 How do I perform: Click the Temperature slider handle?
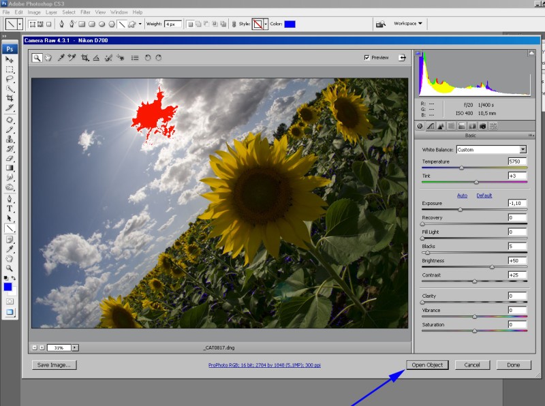(x=462, y=168)
